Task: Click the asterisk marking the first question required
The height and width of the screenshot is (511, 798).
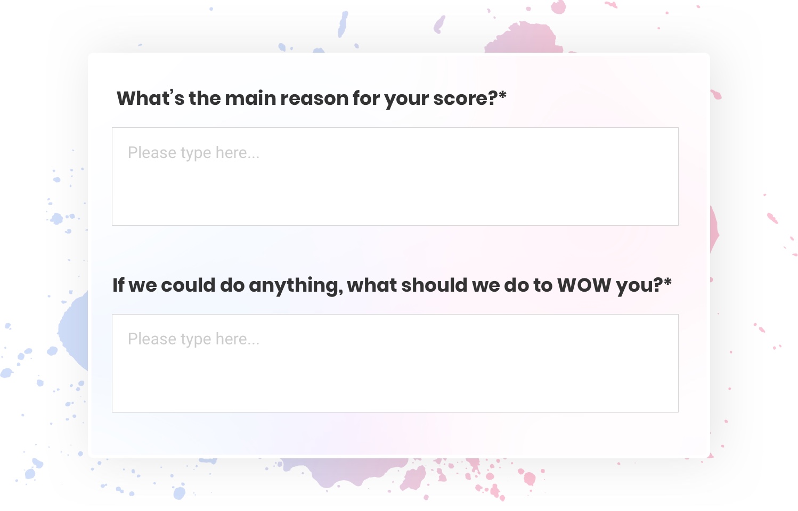Action: [x=503, y=96]
